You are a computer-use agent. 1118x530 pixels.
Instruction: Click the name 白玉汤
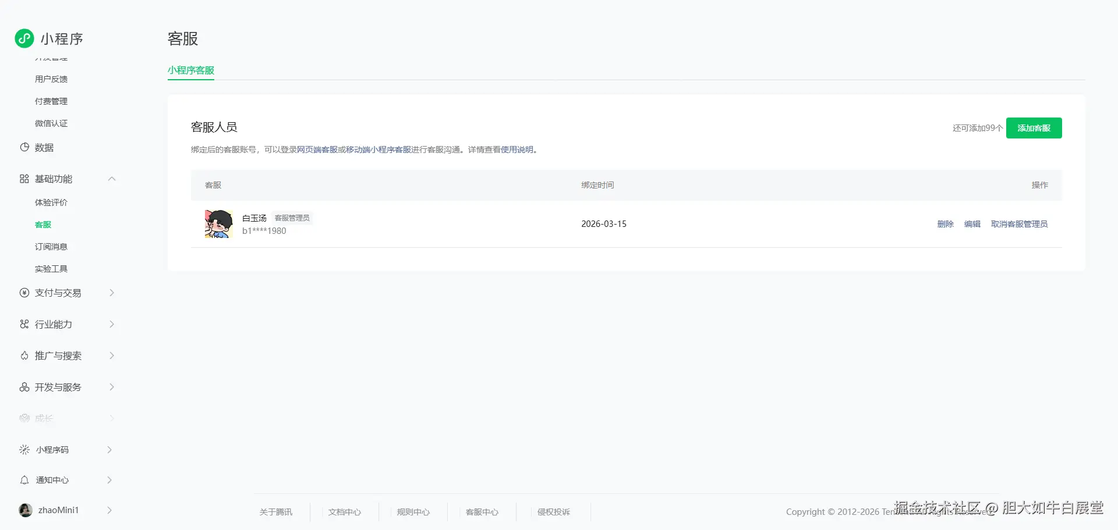(254, 218)
